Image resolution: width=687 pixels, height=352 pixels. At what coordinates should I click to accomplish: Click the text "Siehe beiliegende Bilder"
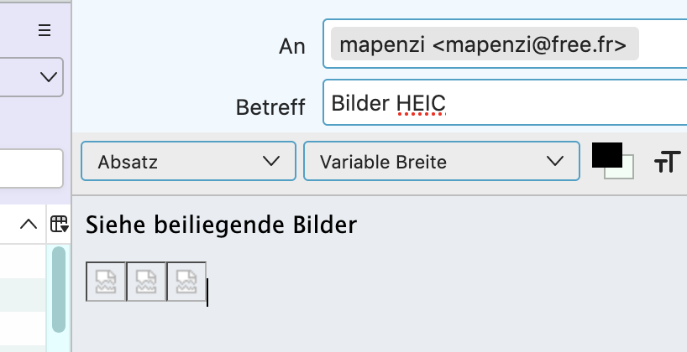pyautogui.click(x=222, y=225)
